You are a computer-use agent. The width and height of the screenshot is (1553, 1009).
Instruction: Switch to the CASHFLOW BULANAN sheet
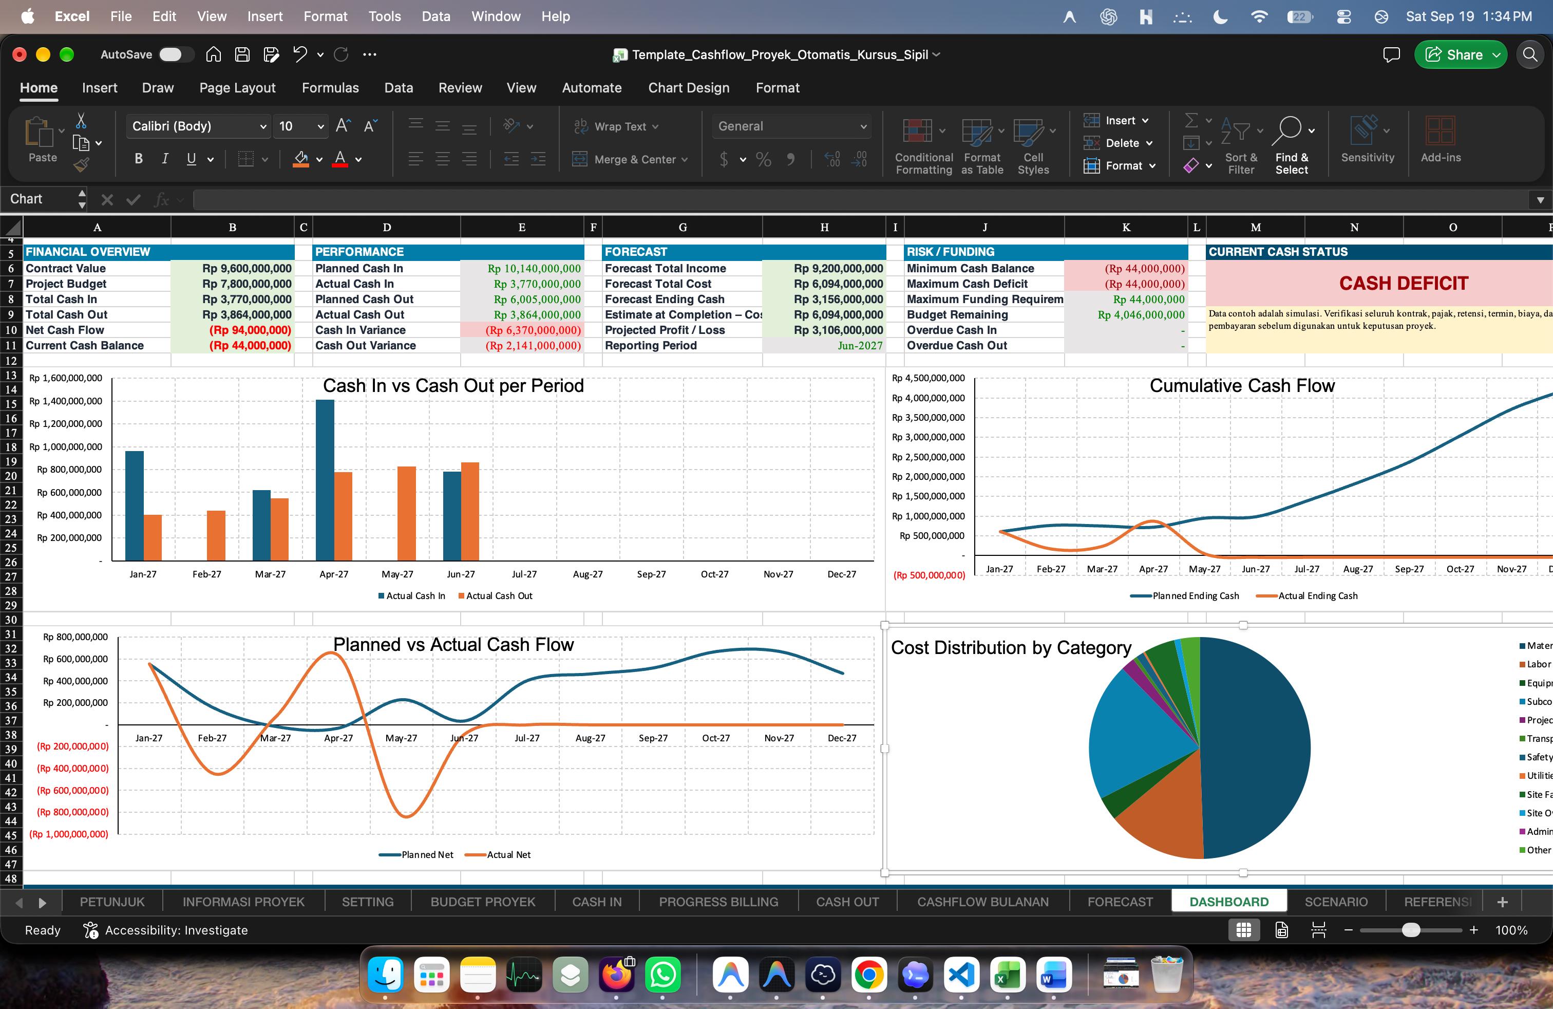(x=983, y=901)
